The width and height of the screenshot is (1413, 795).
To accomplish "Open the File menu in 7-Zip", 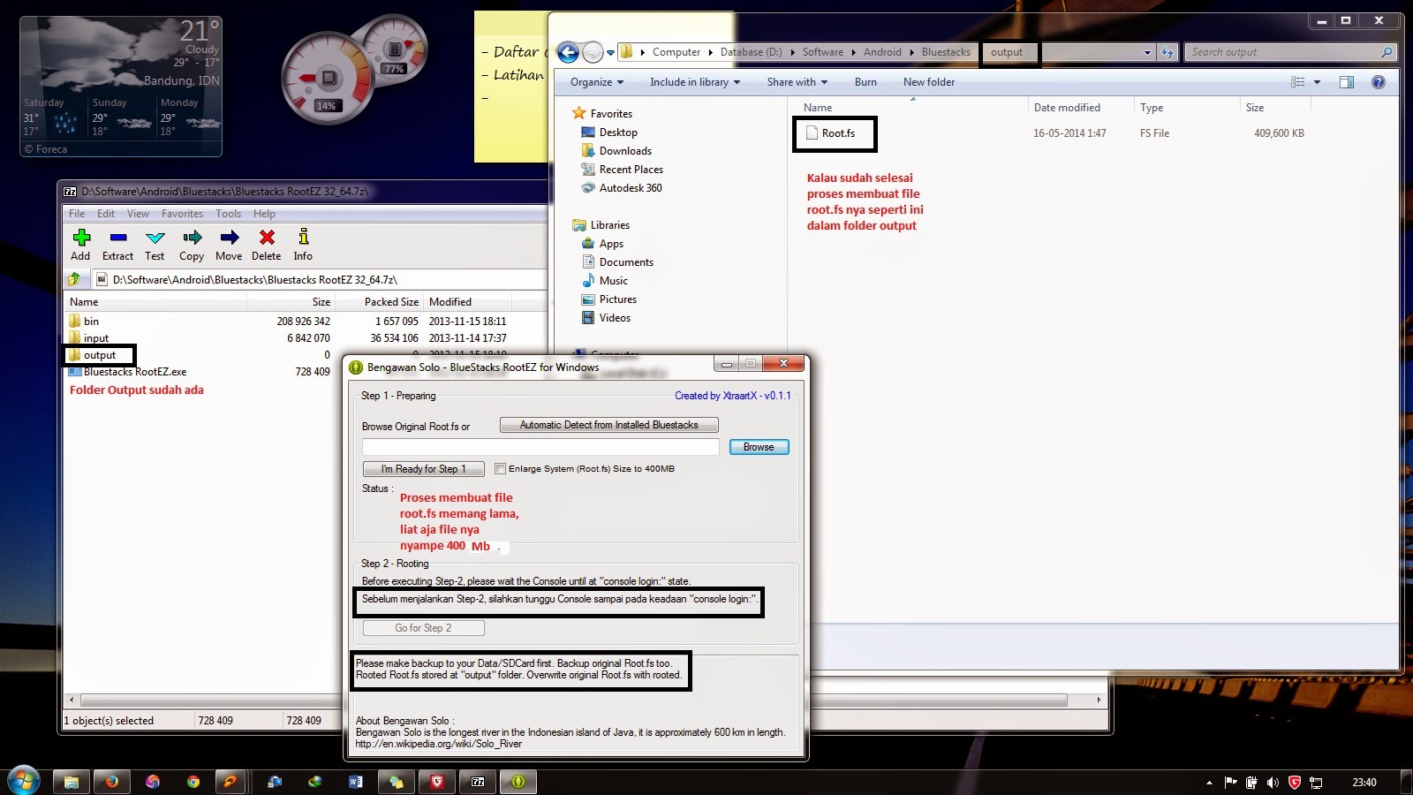I will click(77, 214).
